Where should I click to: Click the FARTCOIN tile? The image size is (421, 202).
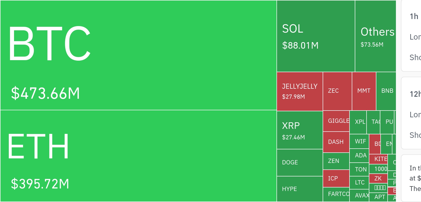tap(336, 194)
